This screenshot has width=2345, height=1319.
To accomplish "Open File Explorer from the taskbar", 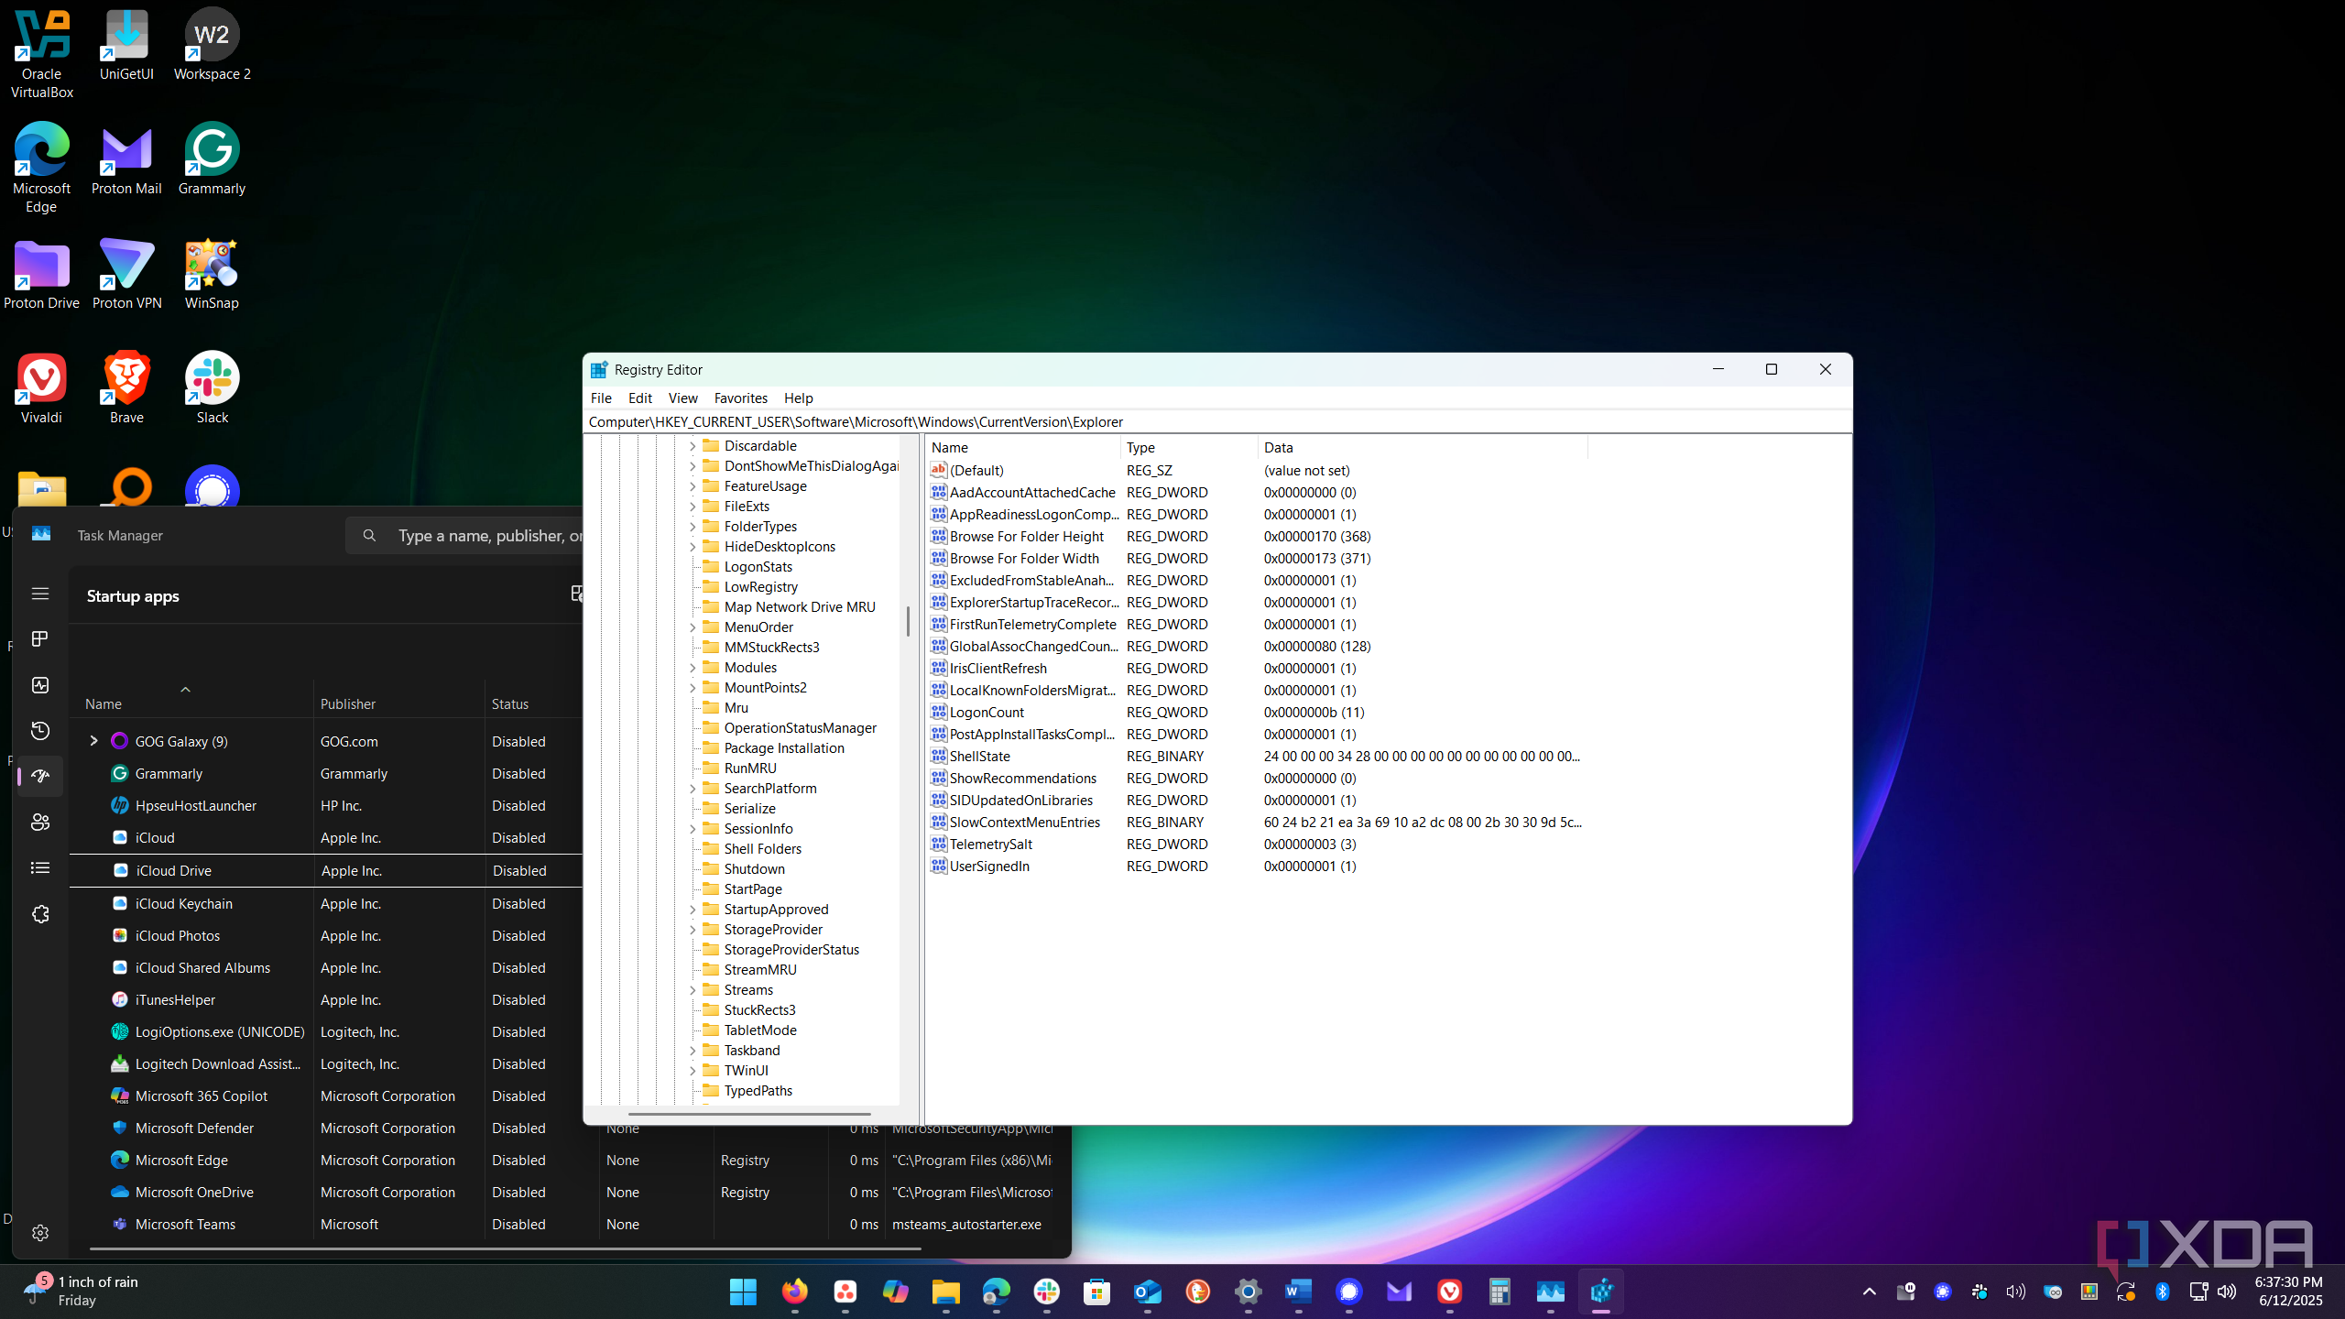I will (945, 1292).
